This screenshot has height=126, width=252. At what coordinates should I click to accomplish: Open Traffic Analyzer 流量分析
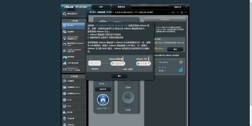[x=74, y=50]
